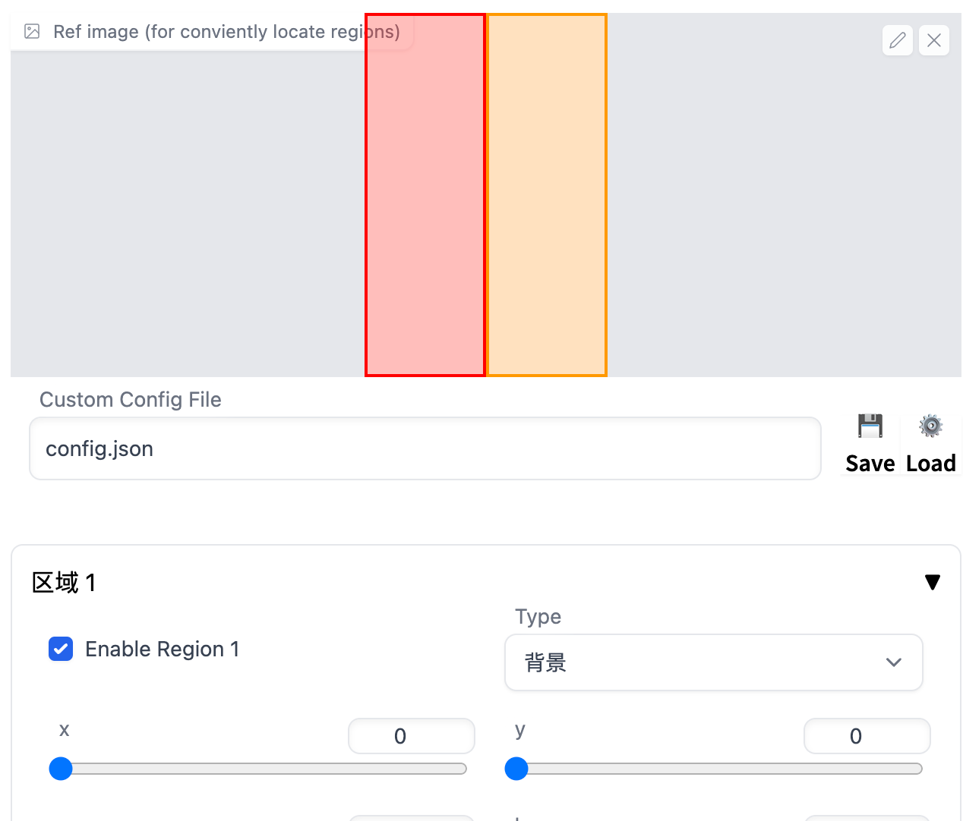Click the 区域 1 section header
Image resolution: width=963 pixels, height=821 pixels.
(x=65, y=583)
